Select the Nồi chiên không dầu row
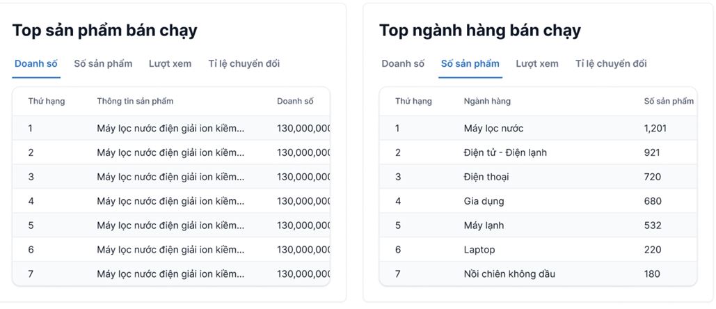The image size is (716, 309). tap(509, 274)
